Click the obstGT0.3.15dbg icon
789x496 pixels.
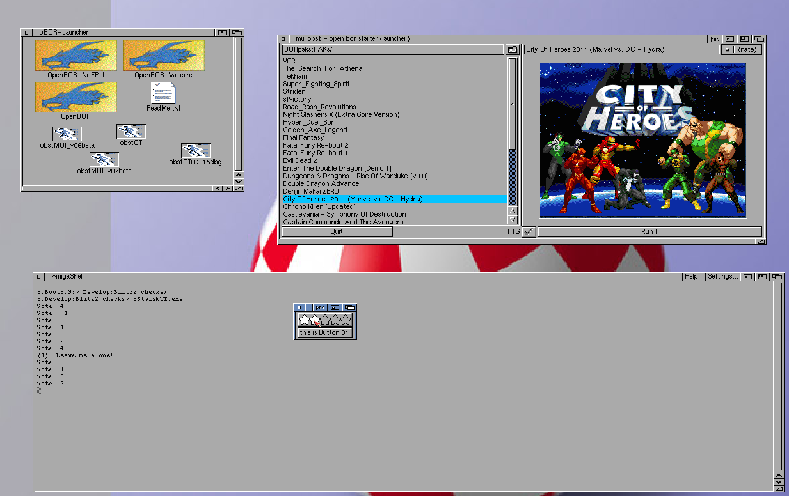coord(195,151)
